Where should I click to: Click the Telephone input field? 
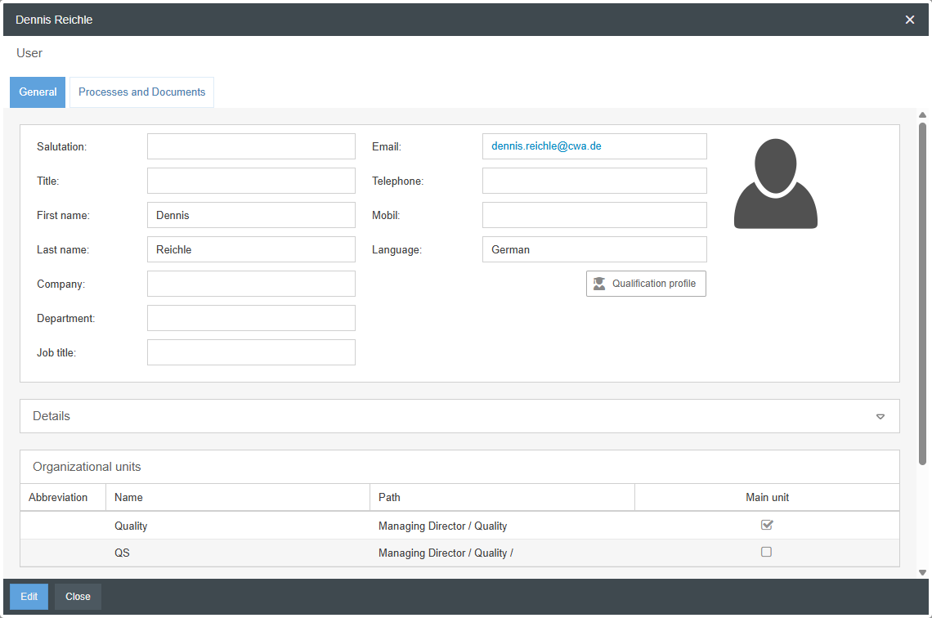click(594, 181)
